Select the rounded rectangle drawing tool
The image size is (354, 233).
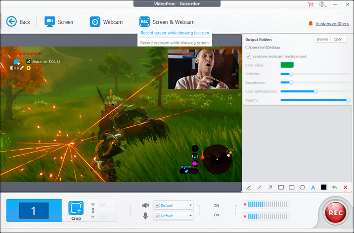point(292,188)
